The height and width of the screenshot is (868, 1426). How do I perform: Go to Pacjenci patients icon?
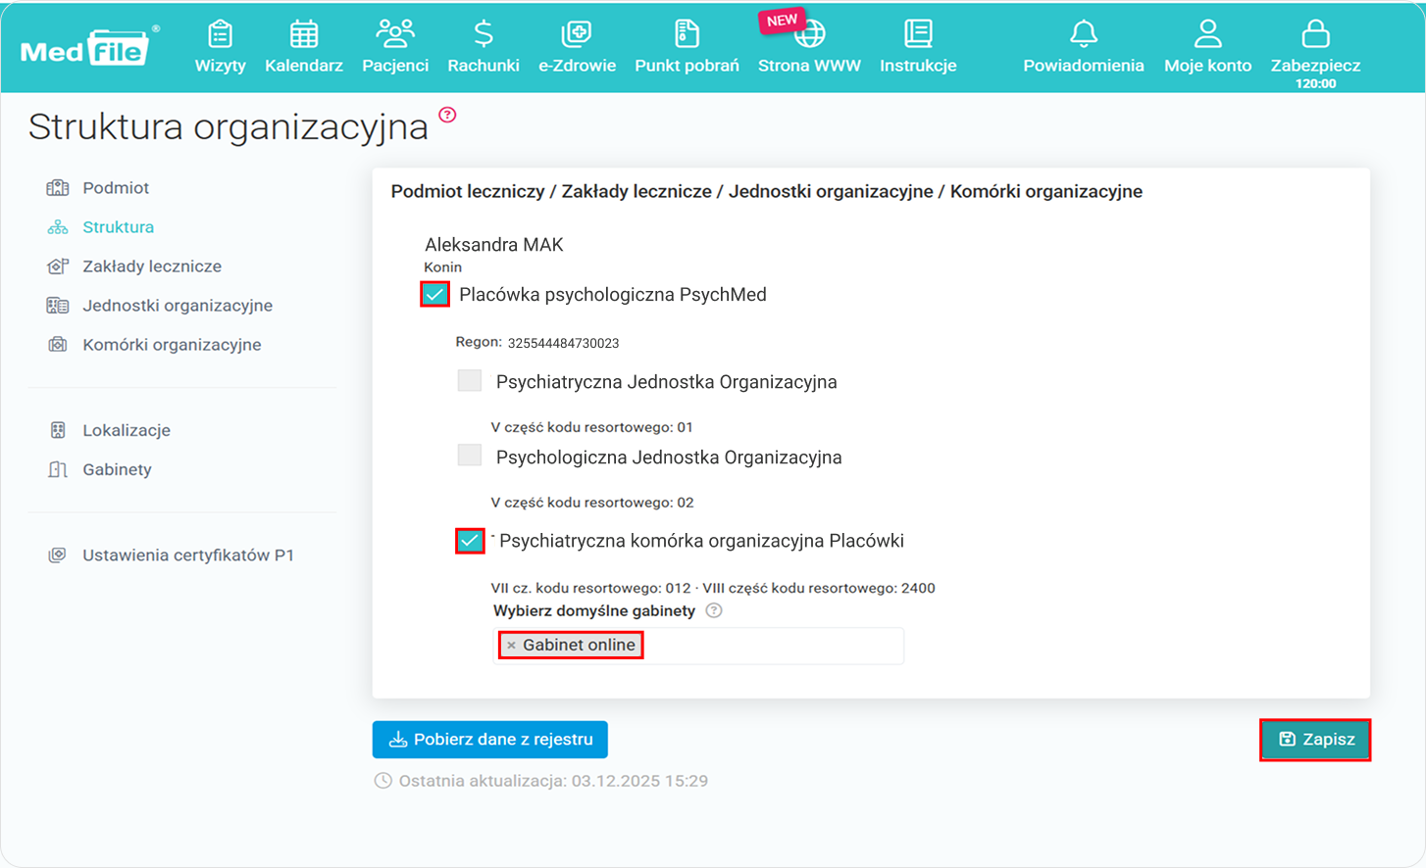pos(394,35)
